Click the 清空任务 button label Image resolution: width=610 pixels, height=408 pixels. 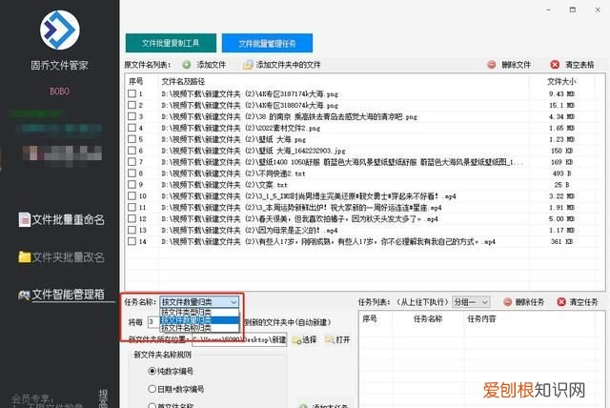coord(583,302)
